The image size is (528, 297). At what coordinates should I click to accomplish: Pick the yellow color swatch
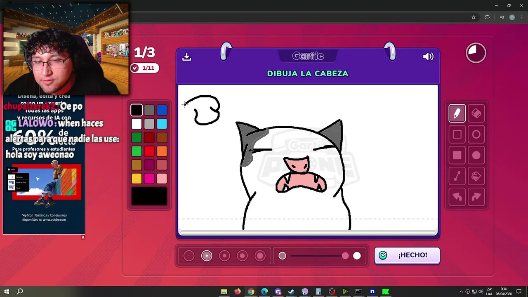coord(137,178)
